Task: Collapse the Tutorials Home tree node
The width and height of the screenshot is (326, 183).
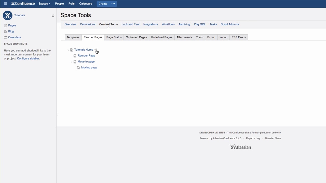Action: [68, 50]
